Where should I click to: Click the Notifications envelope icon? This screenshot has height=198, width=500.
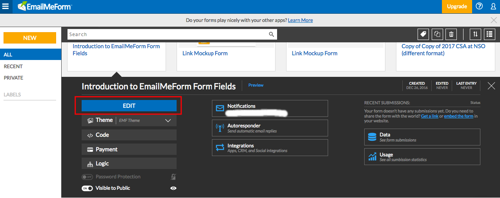pyautogui.click(x=220, y=108)
